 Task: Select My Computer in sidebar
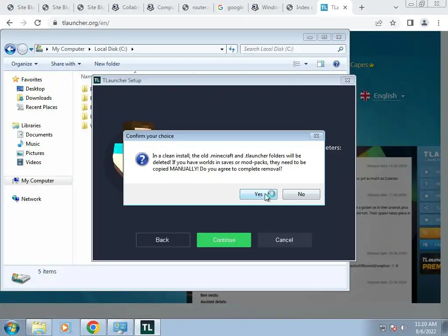(x=38, y=181)
